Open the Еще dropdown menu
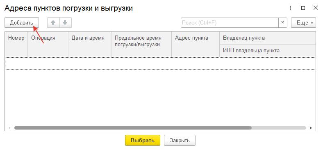This screenshot has height=150, width=323. [303, 22]
